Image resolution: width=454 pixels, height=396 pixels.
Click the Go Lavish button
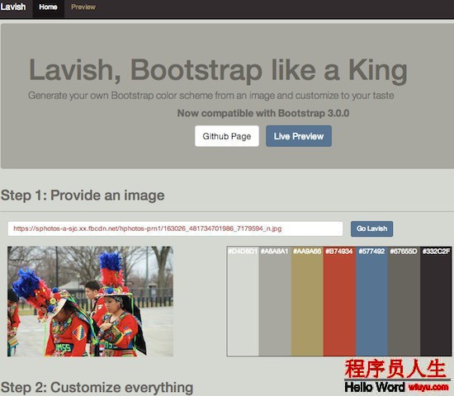[371, 229]
